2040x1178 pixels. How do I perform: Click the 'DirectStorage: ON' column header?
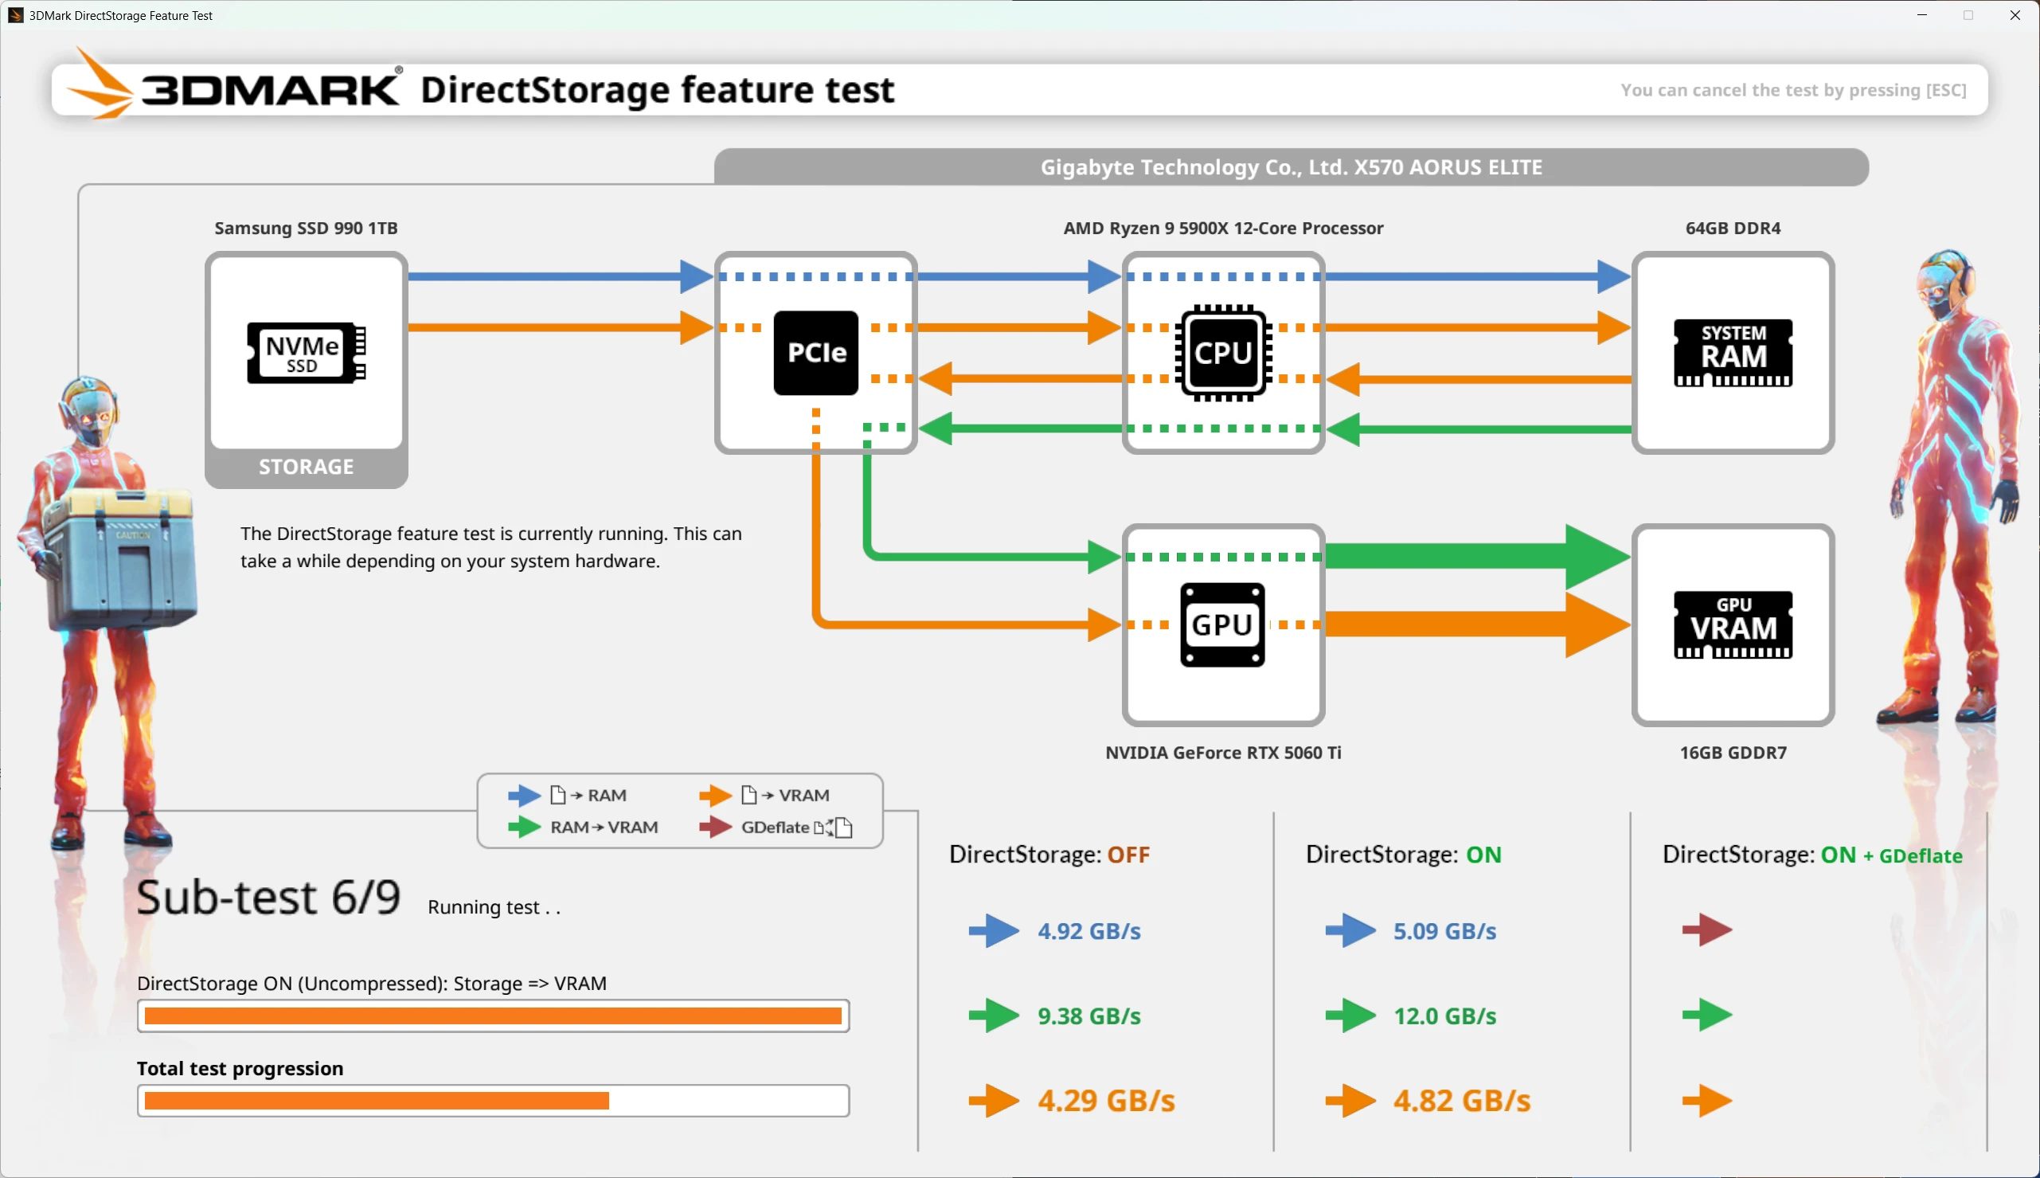pos(1404,855)
